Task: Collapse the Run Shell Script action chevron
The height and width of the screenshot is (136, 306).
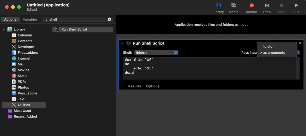Action: coord(122,43)
